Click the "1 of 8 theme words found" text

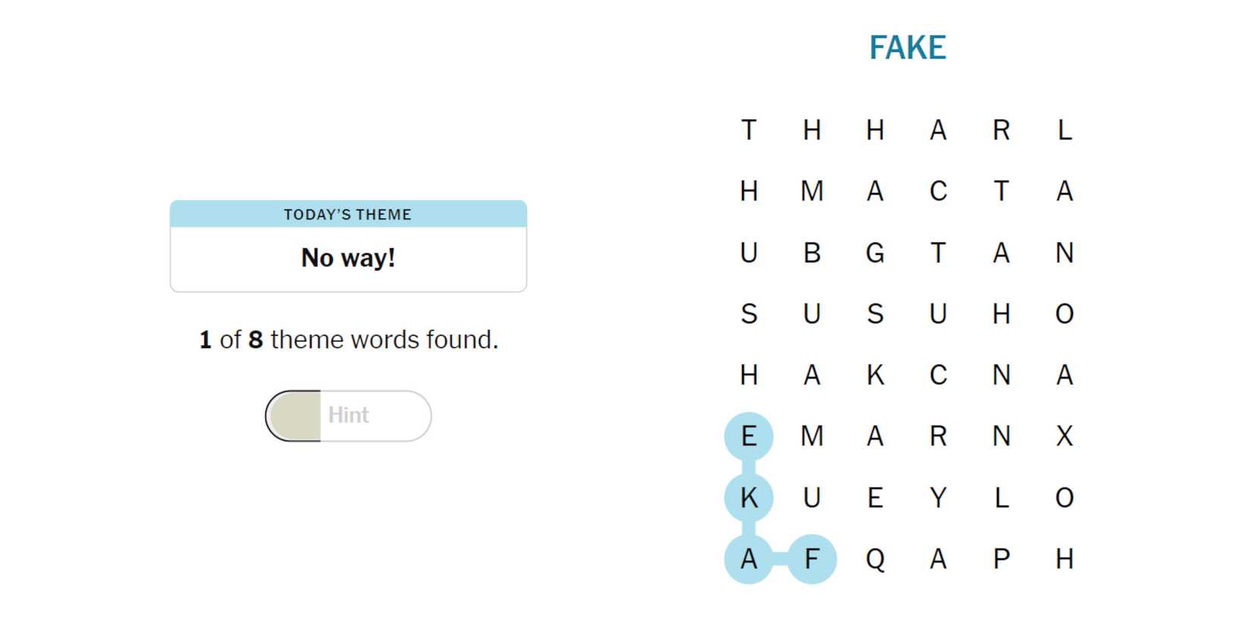click(x=348, y=339)
